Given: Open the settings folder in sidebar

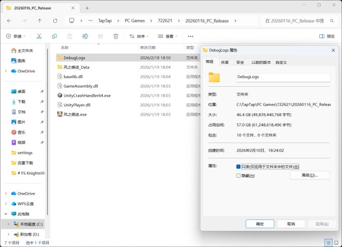Looking at the screenshot, I should [22, 153].
